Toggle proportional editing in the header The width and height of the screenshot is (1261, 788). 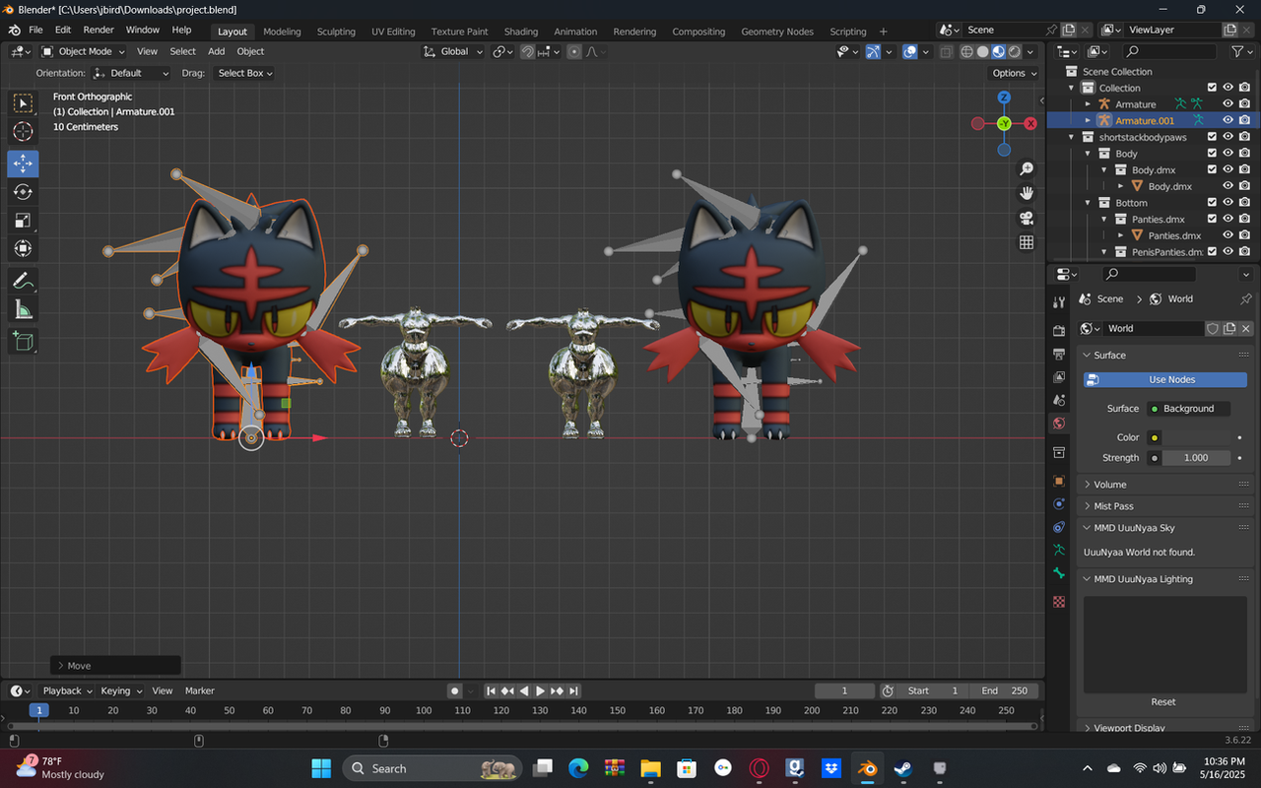[574, 51]
